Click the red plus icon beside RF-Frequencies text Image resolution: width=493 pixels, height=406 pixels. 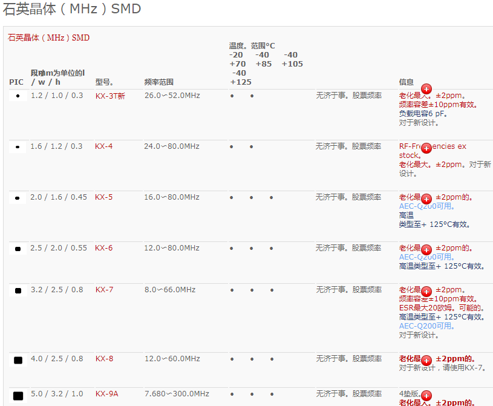coord(426,148)
